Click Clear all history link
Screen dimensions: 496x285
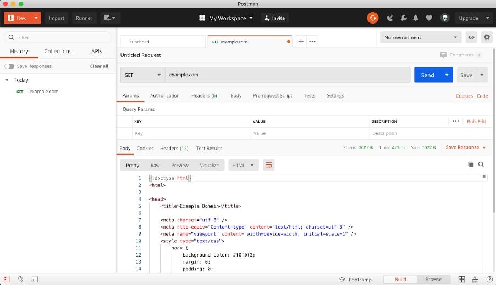[99, 66]
